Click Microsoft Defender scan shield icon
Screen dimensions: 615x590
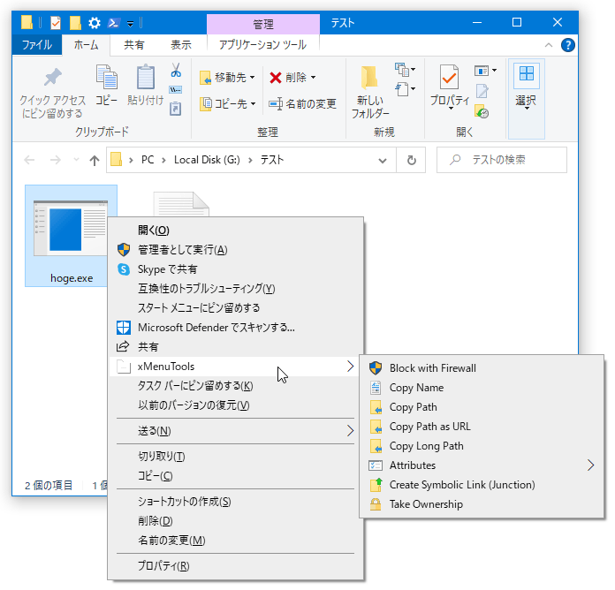(124, 328)
